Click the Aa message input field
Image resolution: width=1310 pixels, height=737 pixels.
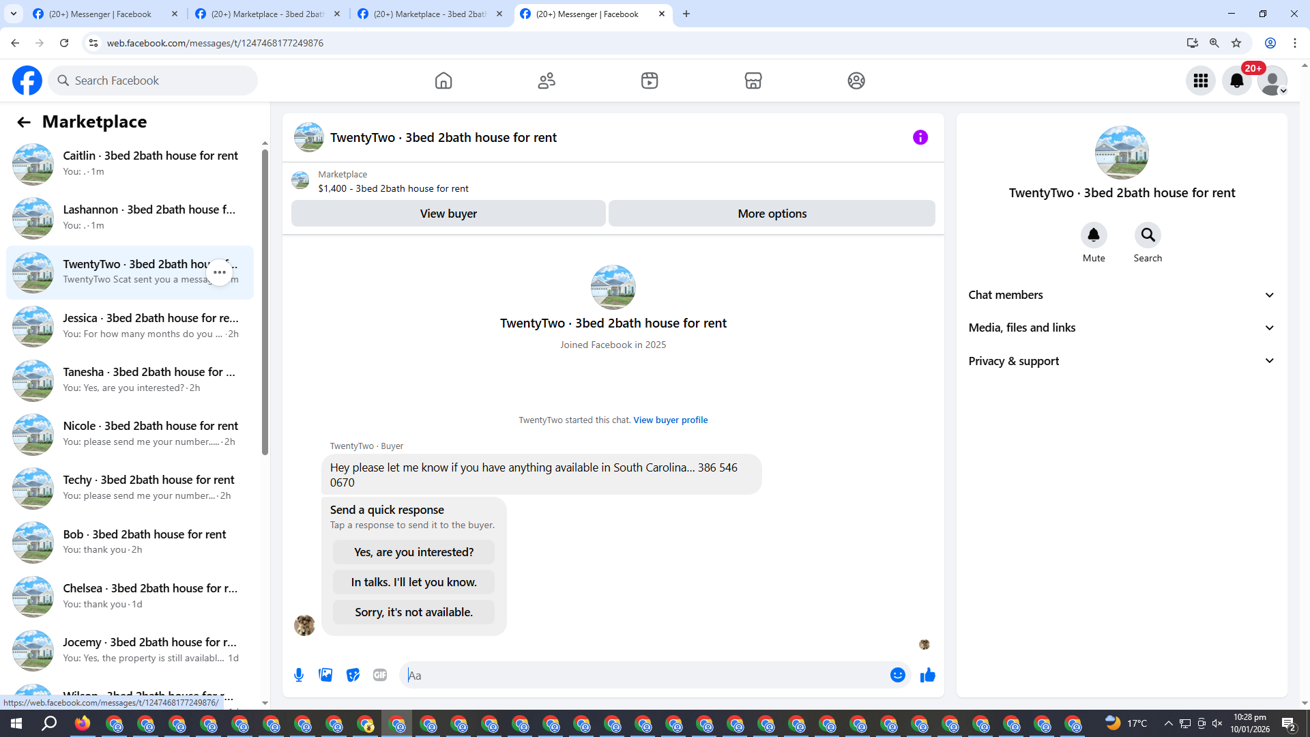pyautogui.click(x=641, y=675)
